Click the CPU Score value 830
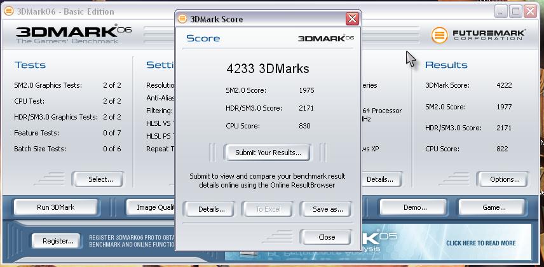 click(x=304, y=126)
